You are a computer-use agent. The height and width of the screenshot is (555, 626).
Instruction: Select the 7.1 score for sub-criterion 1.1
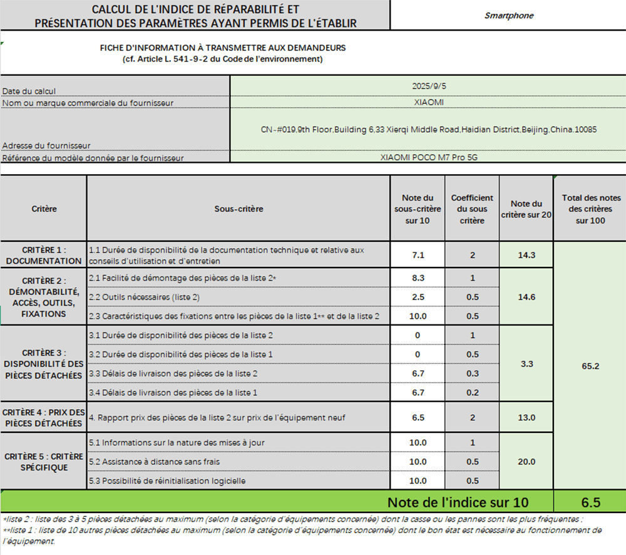418,255
